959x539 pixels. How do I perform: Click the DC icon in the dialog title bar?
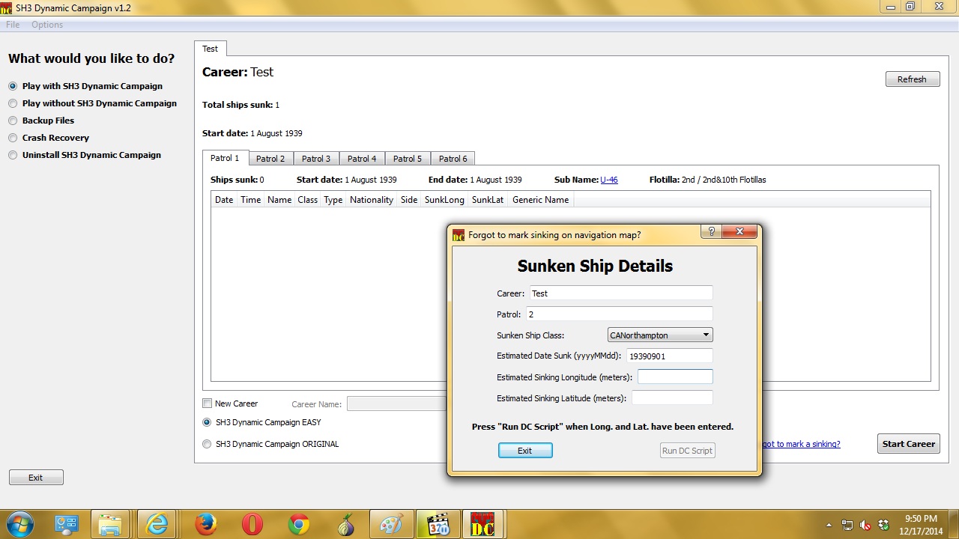coord(459,235)
